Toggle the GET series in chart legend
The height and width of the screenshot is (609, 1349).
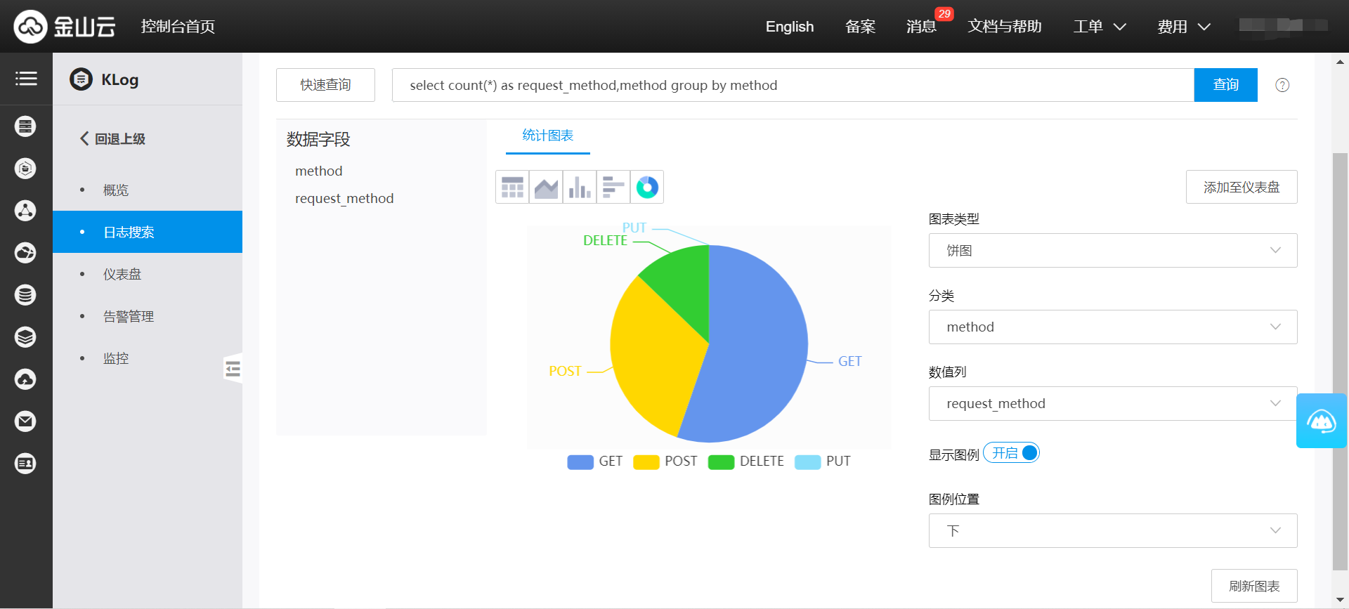[595, 461]
